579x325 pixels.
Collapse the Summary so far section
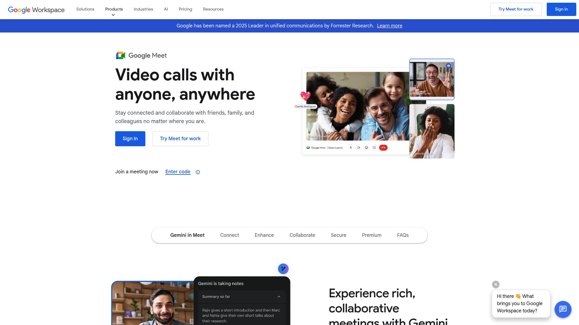(x=279, y=297)
